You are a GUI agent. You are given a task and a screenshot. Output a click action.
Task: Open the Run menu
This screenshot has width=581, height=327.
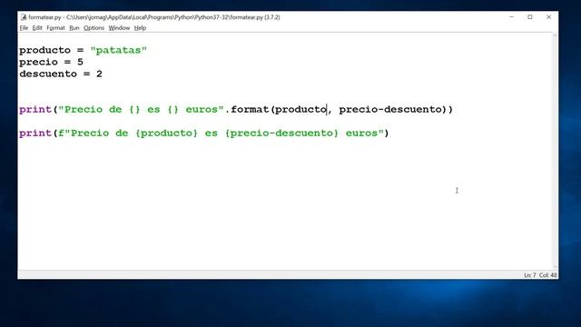(74, 28)
